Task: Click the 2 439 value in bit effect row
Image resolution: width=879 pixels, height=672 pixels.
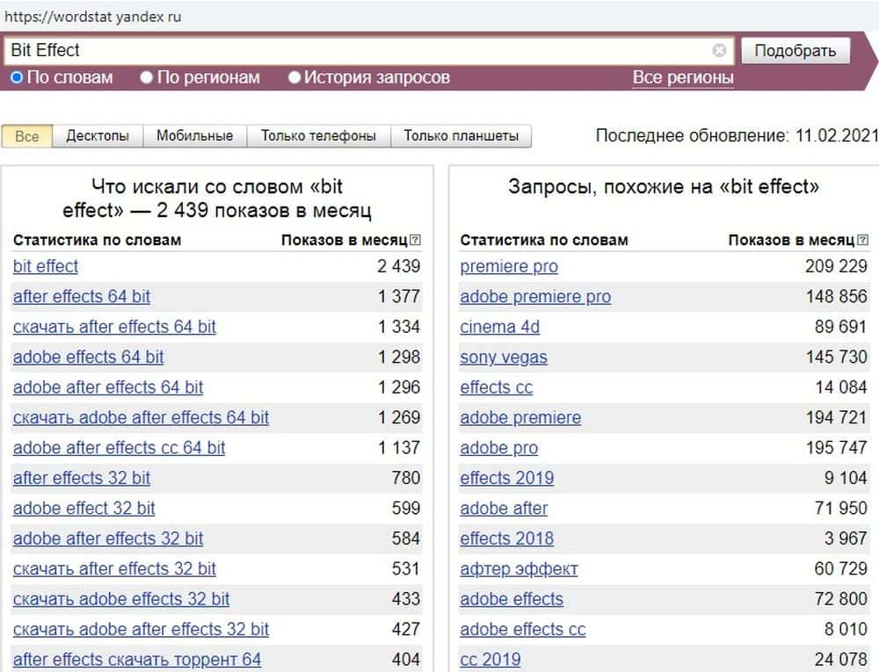Action: click(x=398, y=266)
